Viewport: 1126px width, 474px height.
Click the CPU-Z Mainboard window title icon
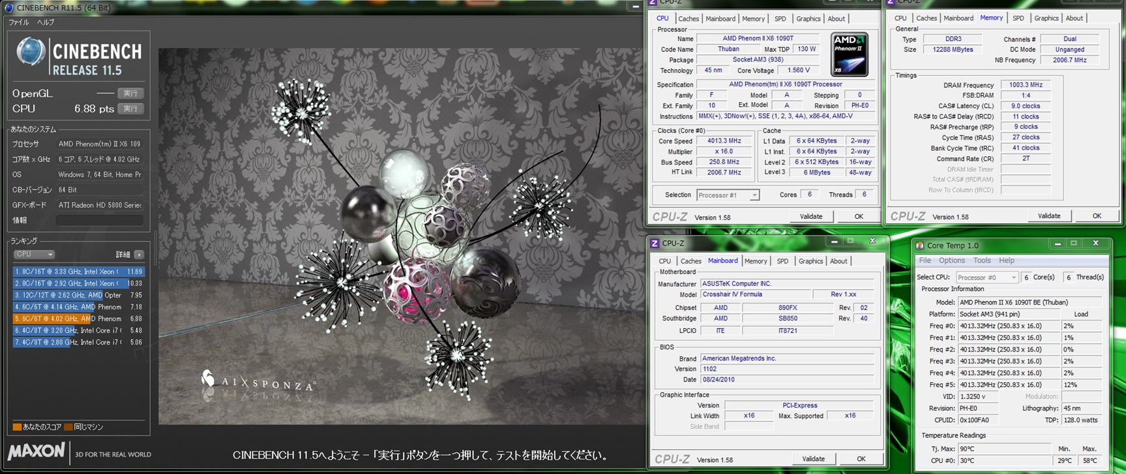655,243
